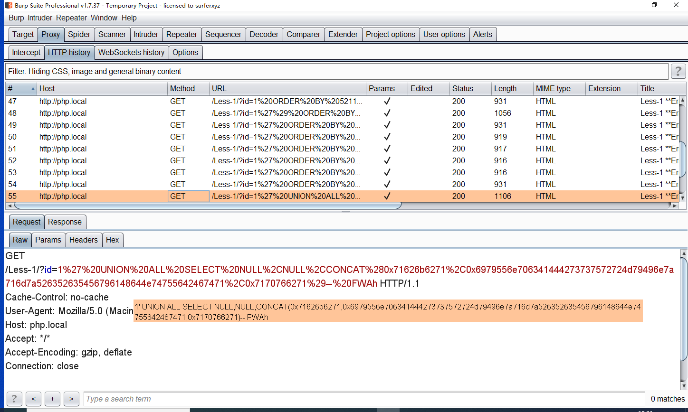Open the proxy Options sub-tab

[x=185, y=52]
